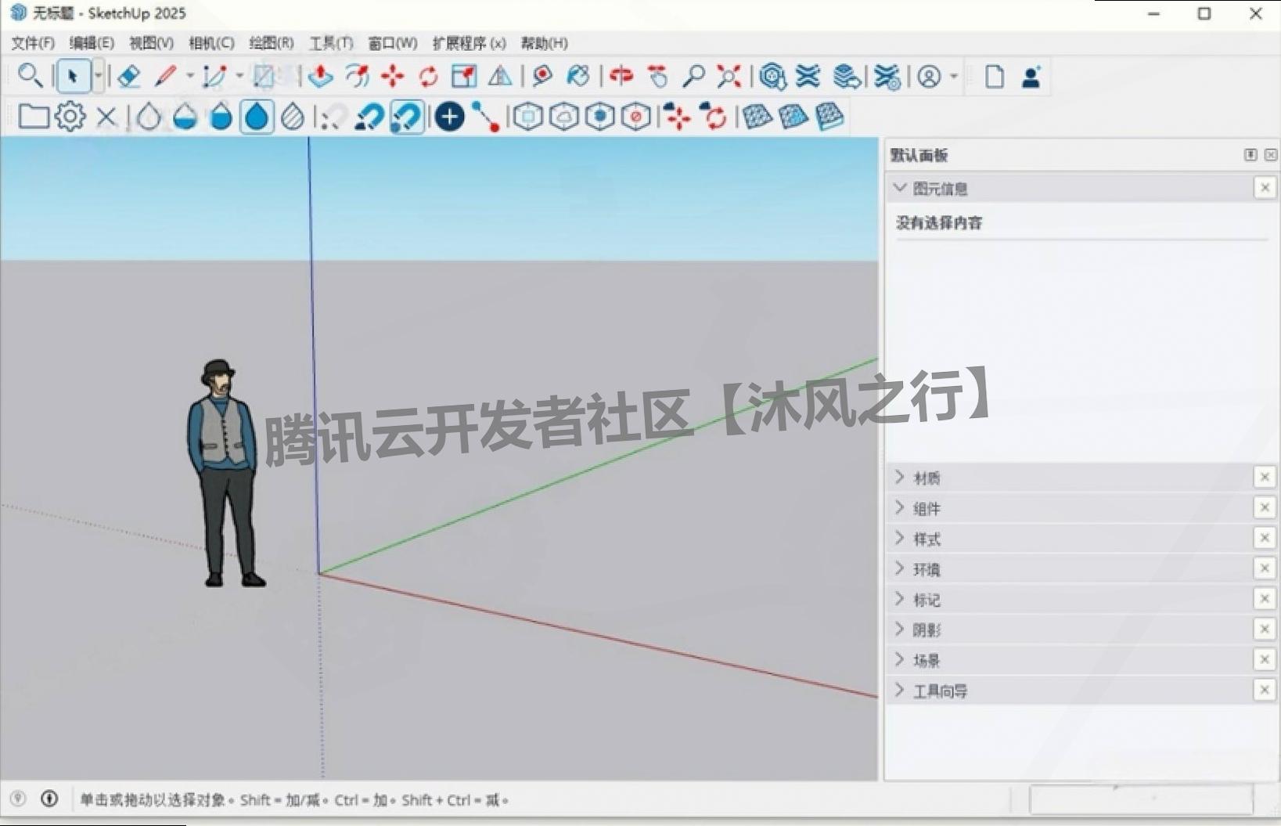Open the gear settings in second toolbar

pos(70,117)
